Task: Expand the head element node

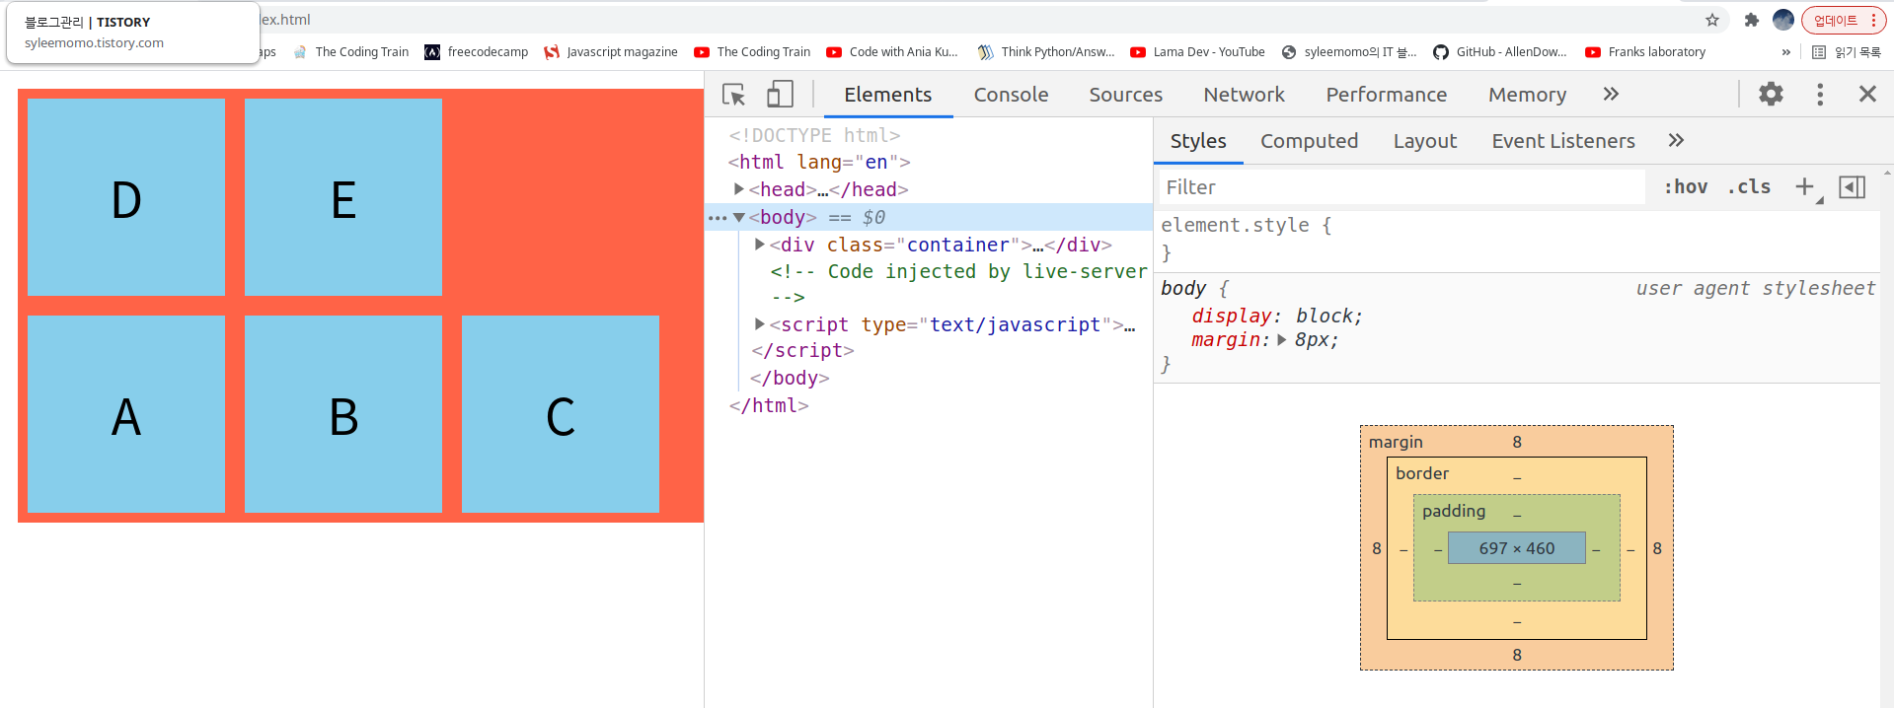Action: pyautogui.click(x=739, y=188)
